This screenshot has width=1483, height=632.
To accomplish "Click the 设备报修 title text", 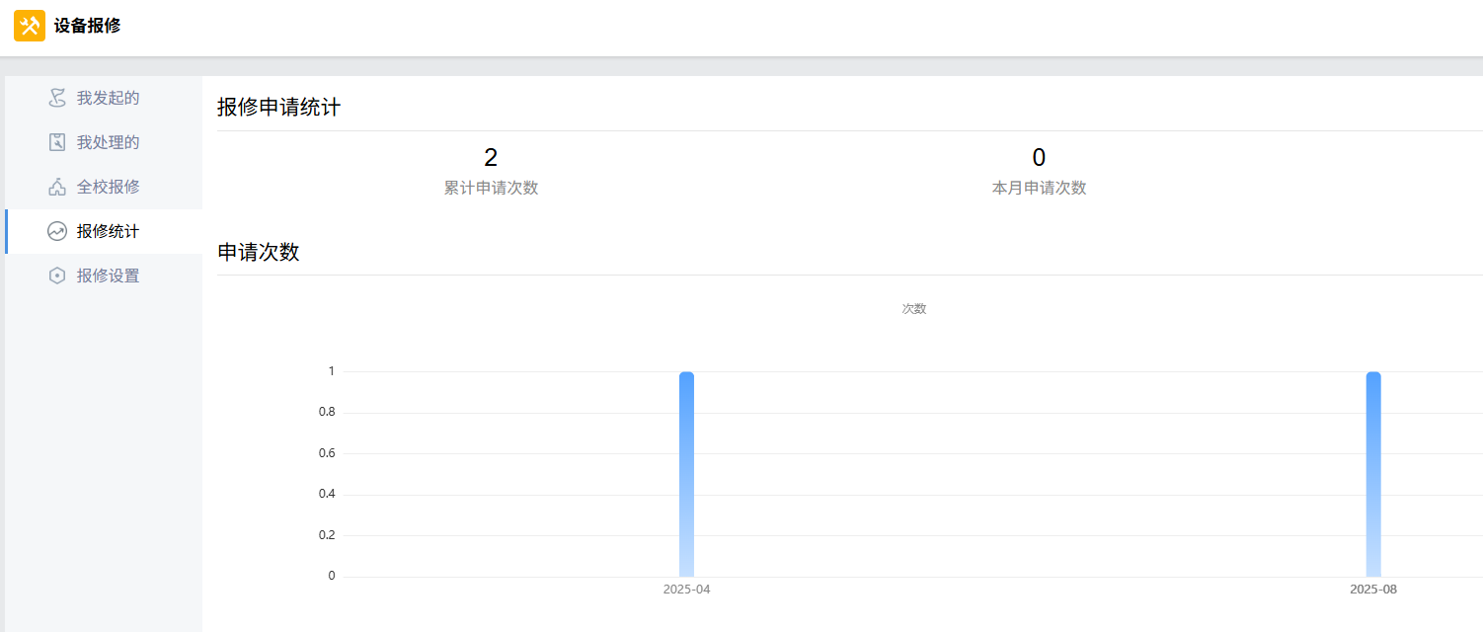I will 87,26.
